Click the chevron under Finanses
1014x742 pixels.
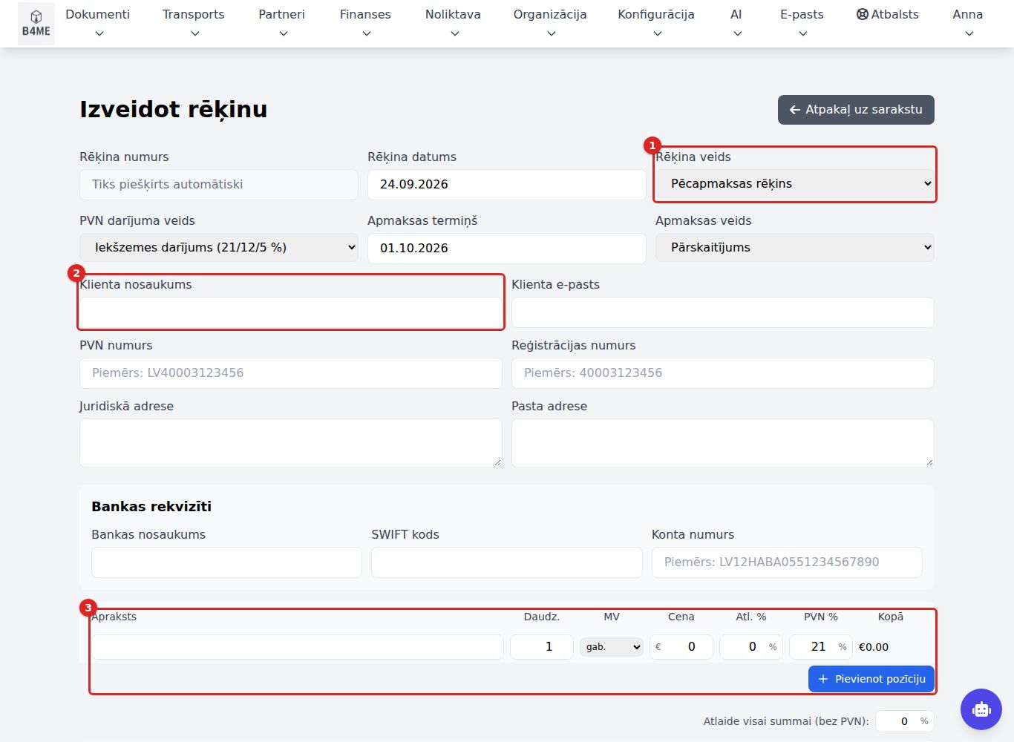coord(366,33)
